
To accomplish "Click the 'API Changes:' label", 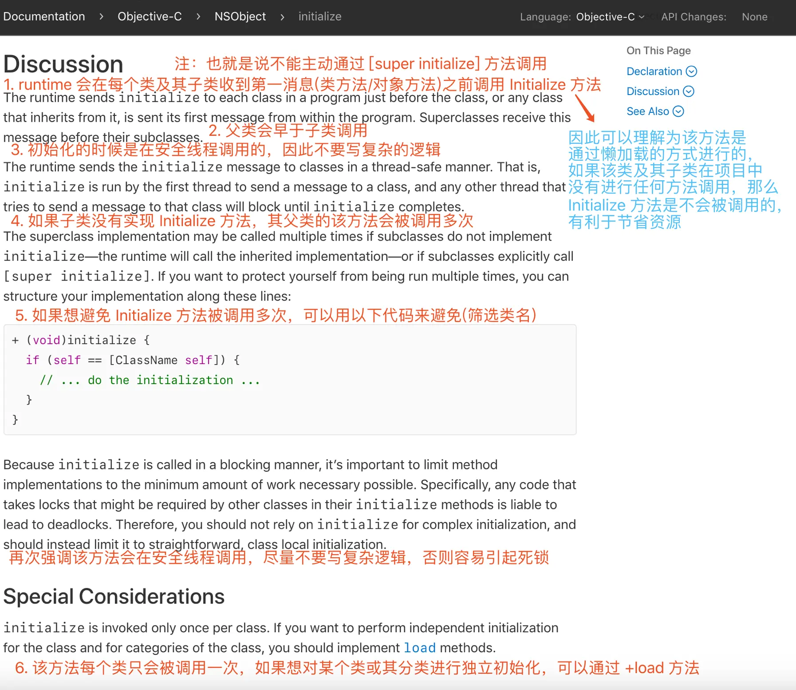I will [x=694, y=17].
